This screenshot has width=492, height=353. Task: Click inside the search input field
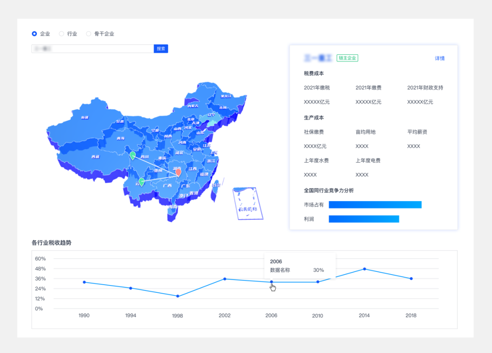(x=91, y=48)
